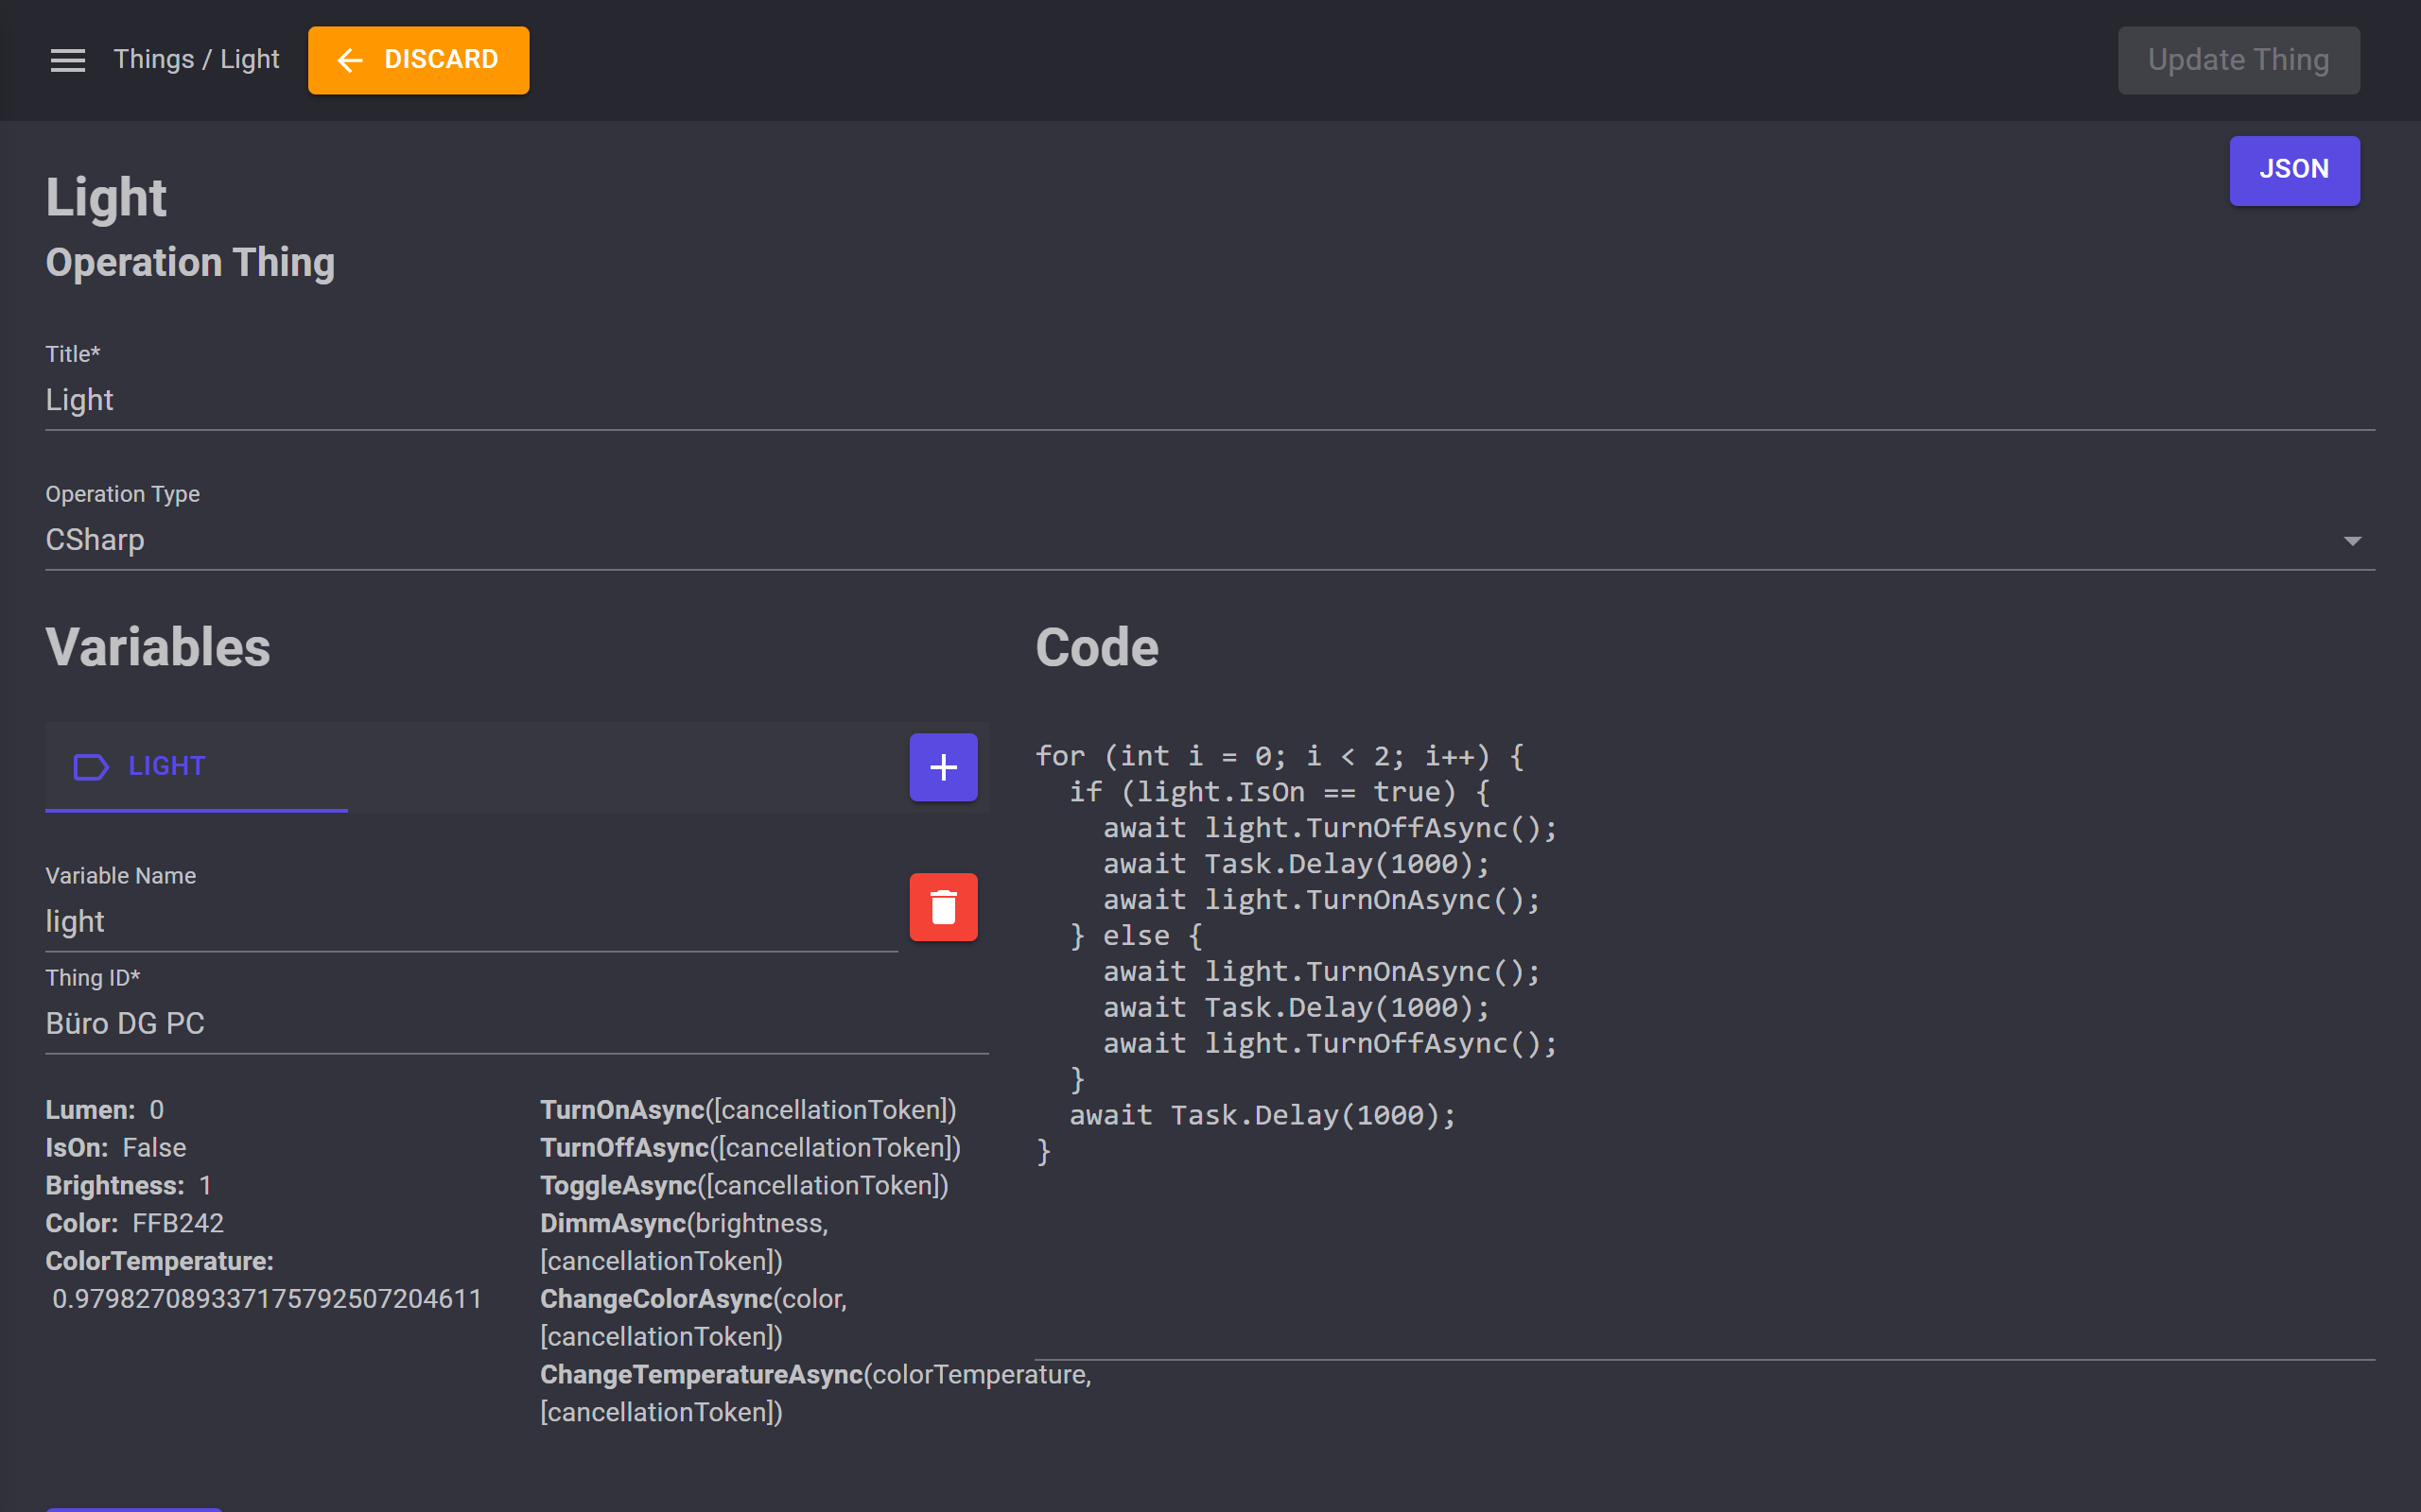Click the IsOn: False property
Viewport: 2421px width, 1512px height.
[x=116, y=1148]
